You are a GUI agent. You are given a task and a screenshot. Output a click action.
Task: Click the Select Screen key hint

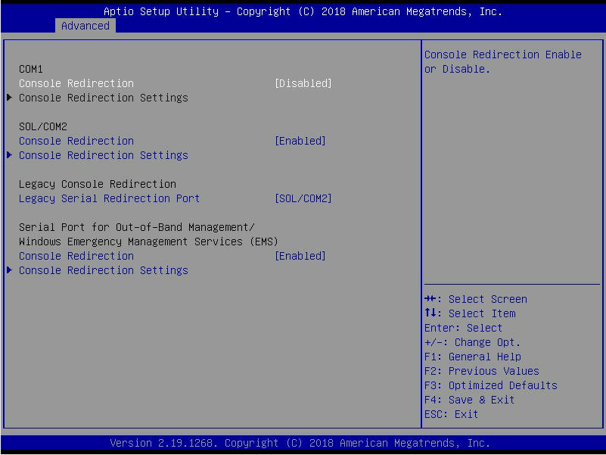point(476,299)
